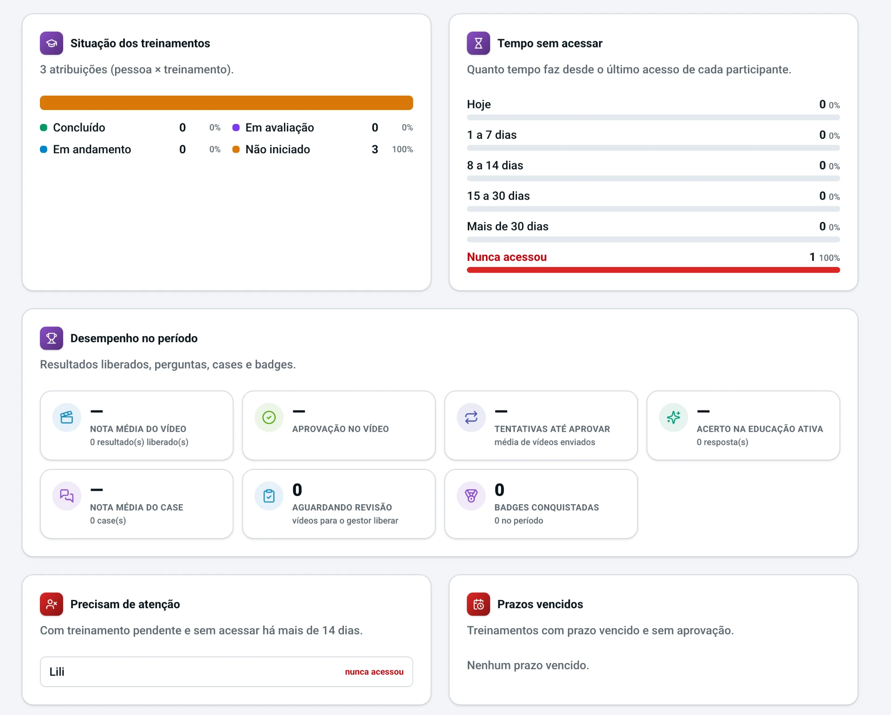Screen dimensions: 891x715
Task: Click the repeat arrows icon for Tentativas até aprovar
Action: (471, 417)
